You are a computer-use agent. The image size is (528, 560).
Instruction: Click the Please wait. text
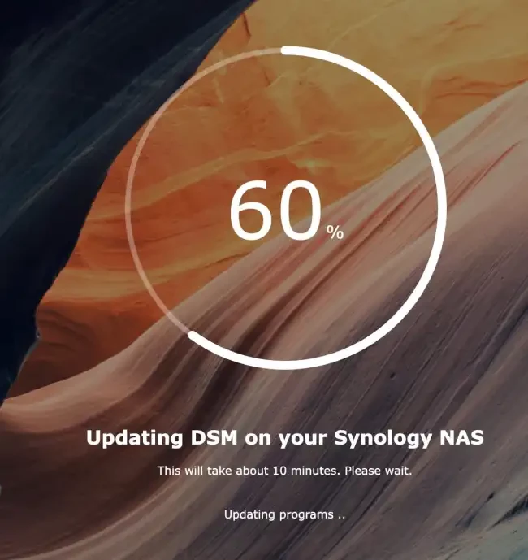[x=379, y=471]
